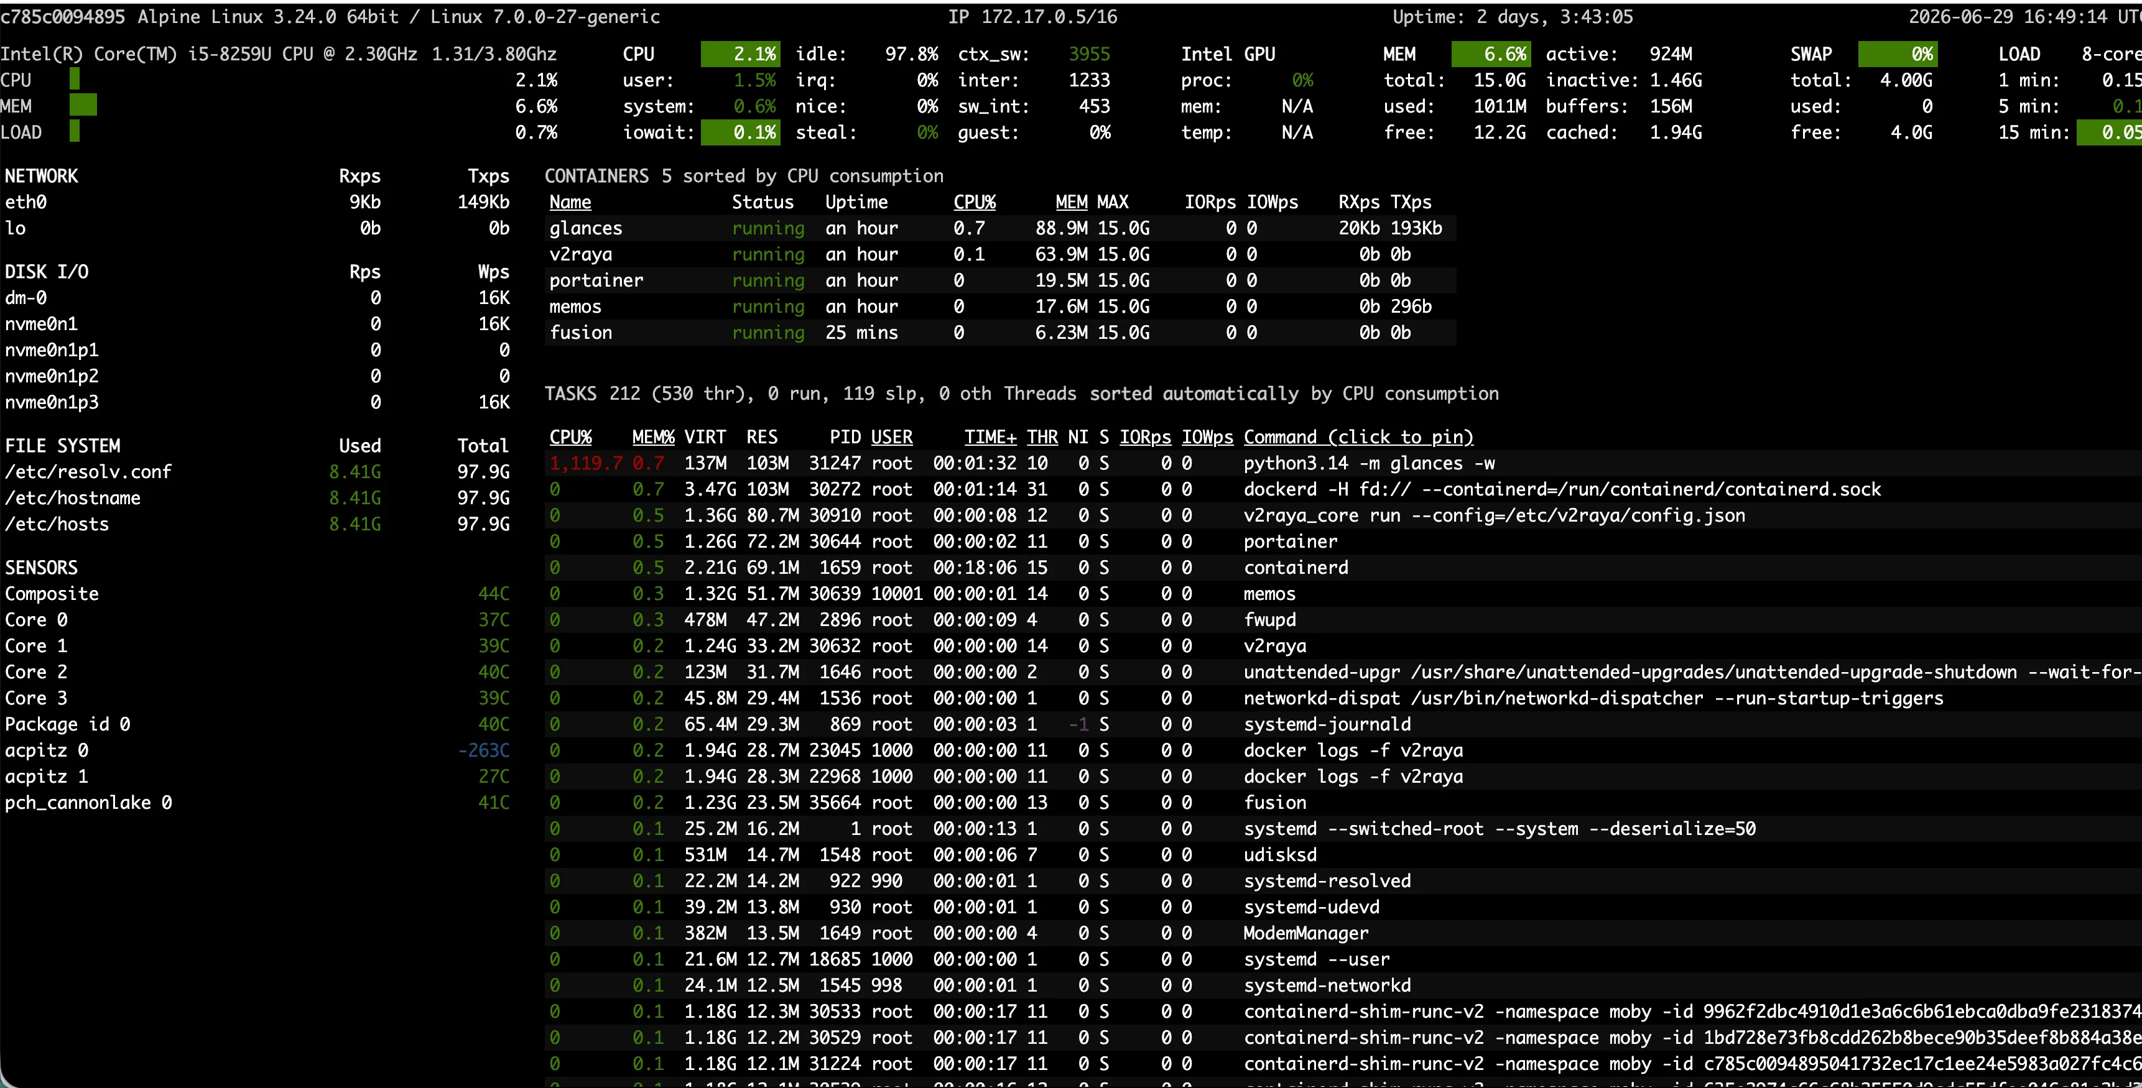This screenshot has height=1088, width=2142.
Task: Select the acpitz 0 sensor reading -263C
Action: [x=484, y=750]
